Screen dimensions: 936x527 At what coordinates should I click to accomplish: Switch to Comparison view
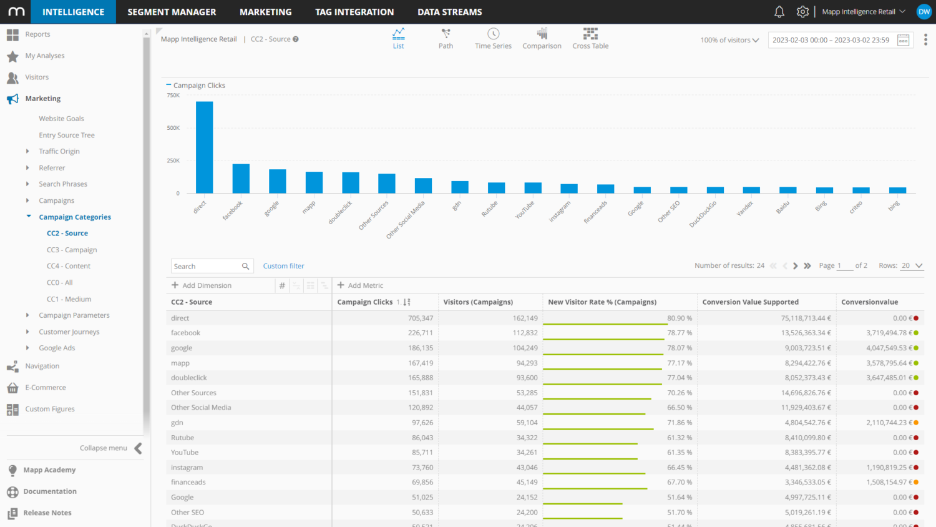[542, 39]
